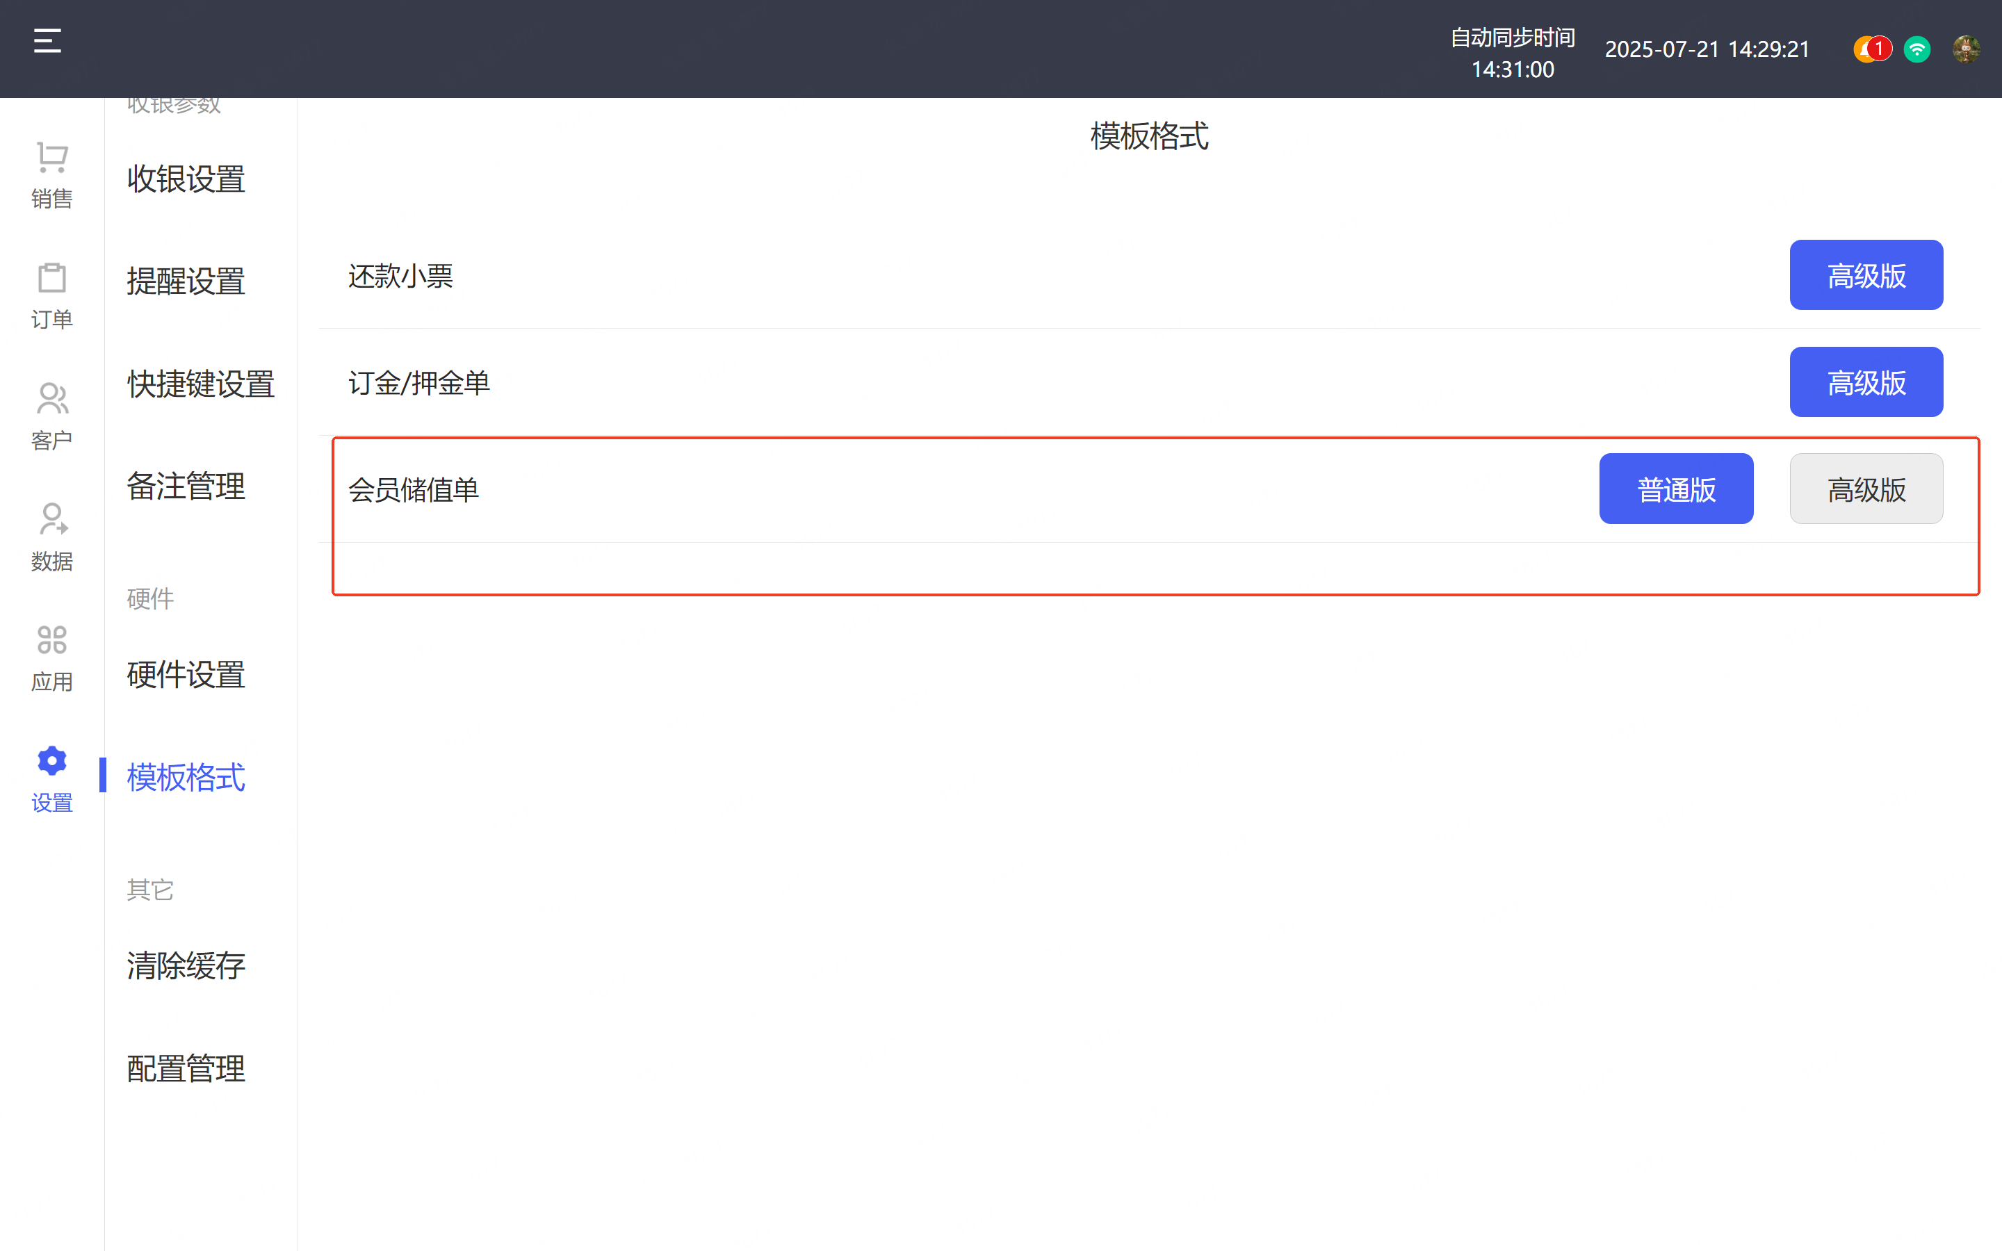The height and width of the screenshot is (1251, 2002).
Task: Click the 其它 section header
Action: click(x=151, y=890)
